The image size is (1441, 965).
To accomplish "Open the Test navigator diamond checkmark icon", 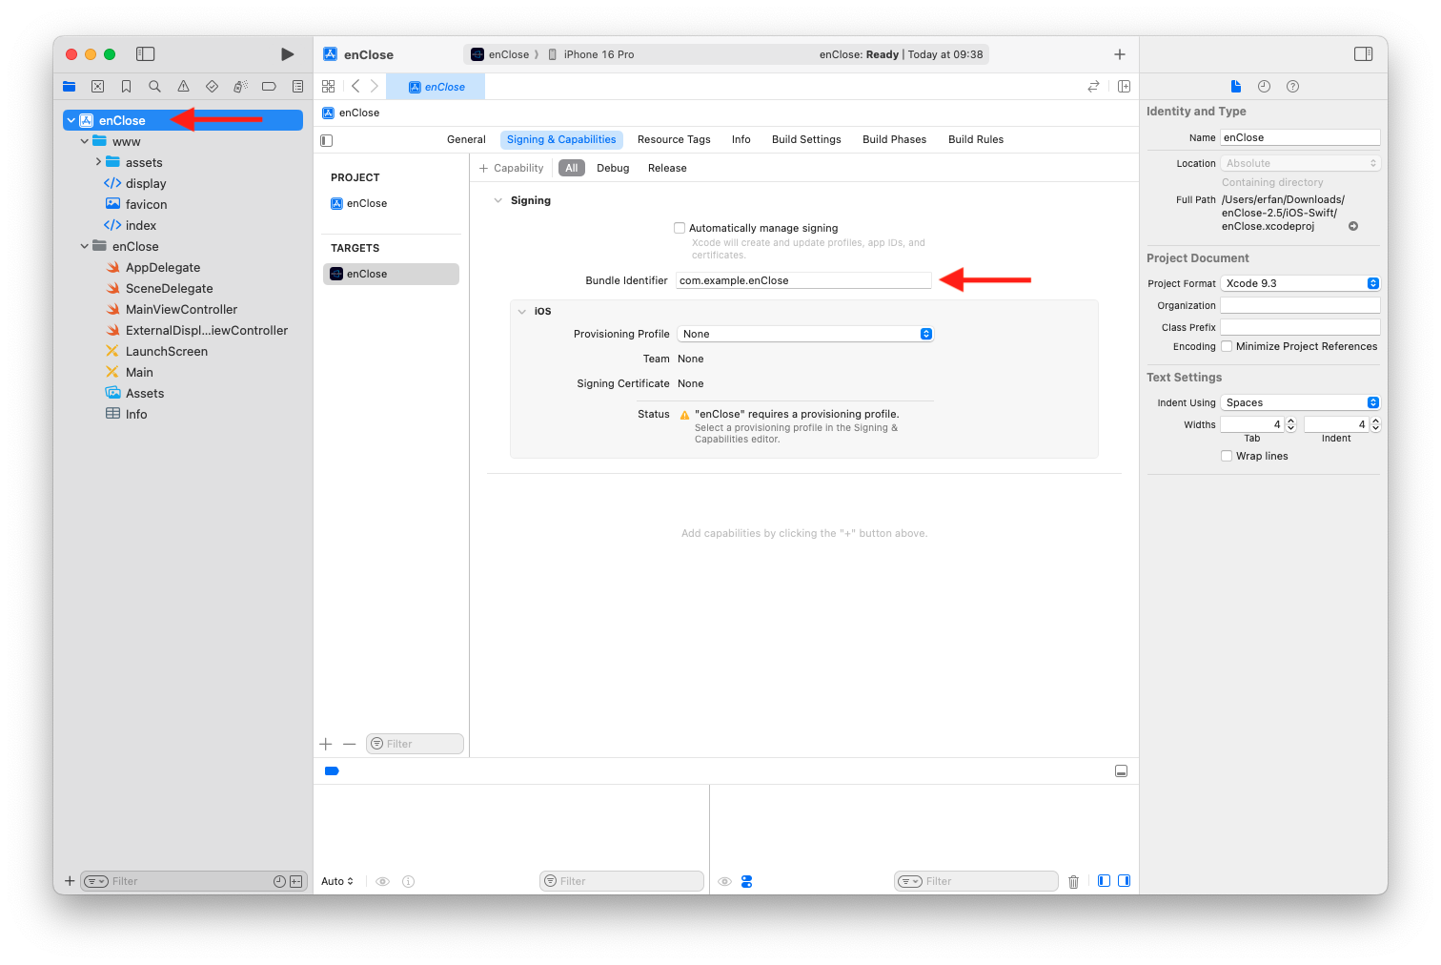I will (212, 86).
